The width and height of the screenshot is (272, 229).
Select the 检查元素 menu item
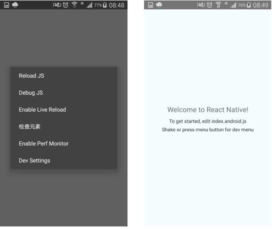coord(64,126)
